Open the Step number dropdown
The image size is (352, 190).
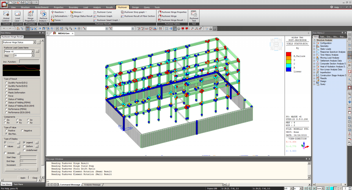click(33, 56)
